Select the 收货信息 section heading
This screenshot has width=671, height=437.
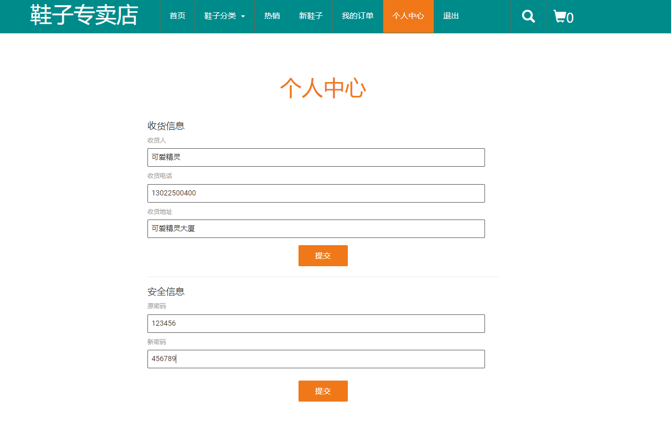click(x=166, y=125)
